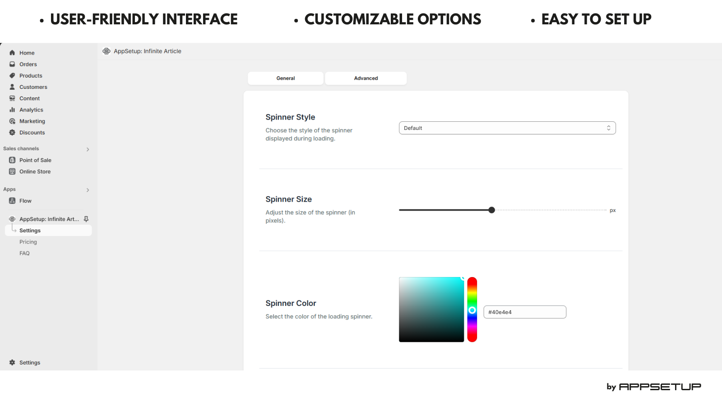Pin the AppSetup: Infinite Article app
This screenshot has height=406, width=722.
point(86,219)
